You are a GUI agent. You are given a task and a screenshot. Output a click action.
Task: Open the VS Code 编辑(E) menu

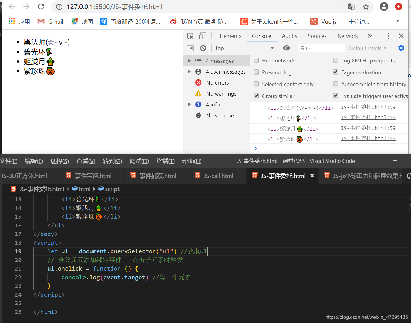[34, 161]
